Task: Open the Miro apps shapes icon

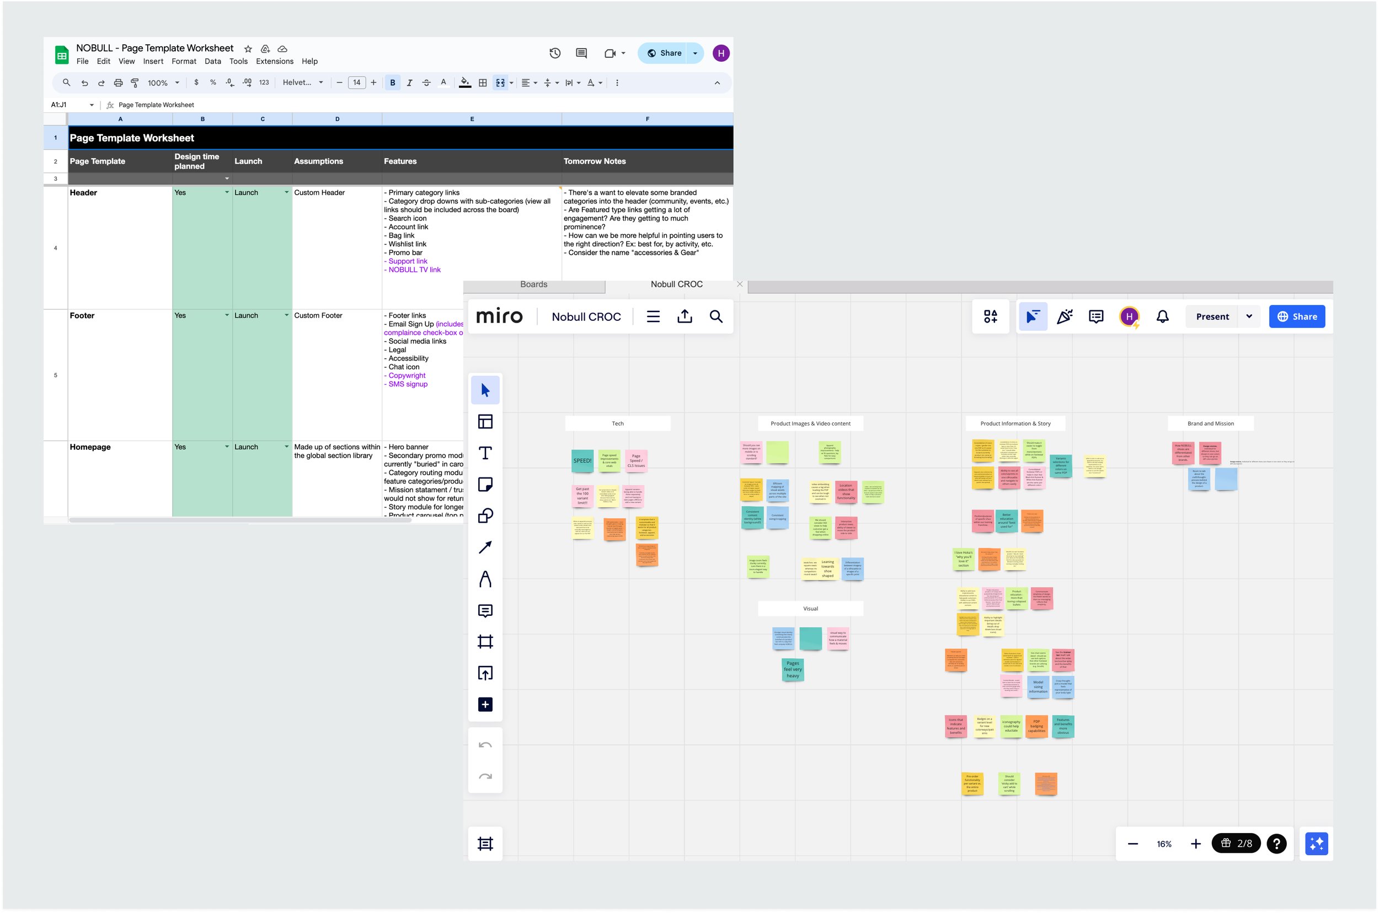Action: [991, 316]
